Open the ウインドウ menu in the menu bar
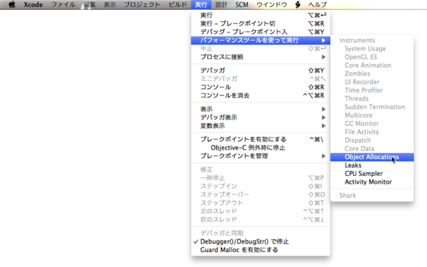 [272, 5]
